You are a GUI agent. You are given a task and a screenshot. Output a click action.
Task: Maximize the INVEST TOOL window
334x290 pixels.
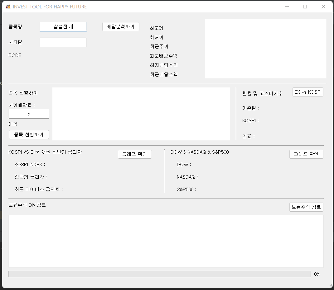pyautogui.click(x=305, y=7)
